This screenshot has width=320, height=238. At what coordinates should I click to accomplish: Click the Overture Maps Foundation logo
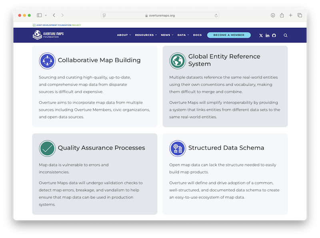pos(48,35)
